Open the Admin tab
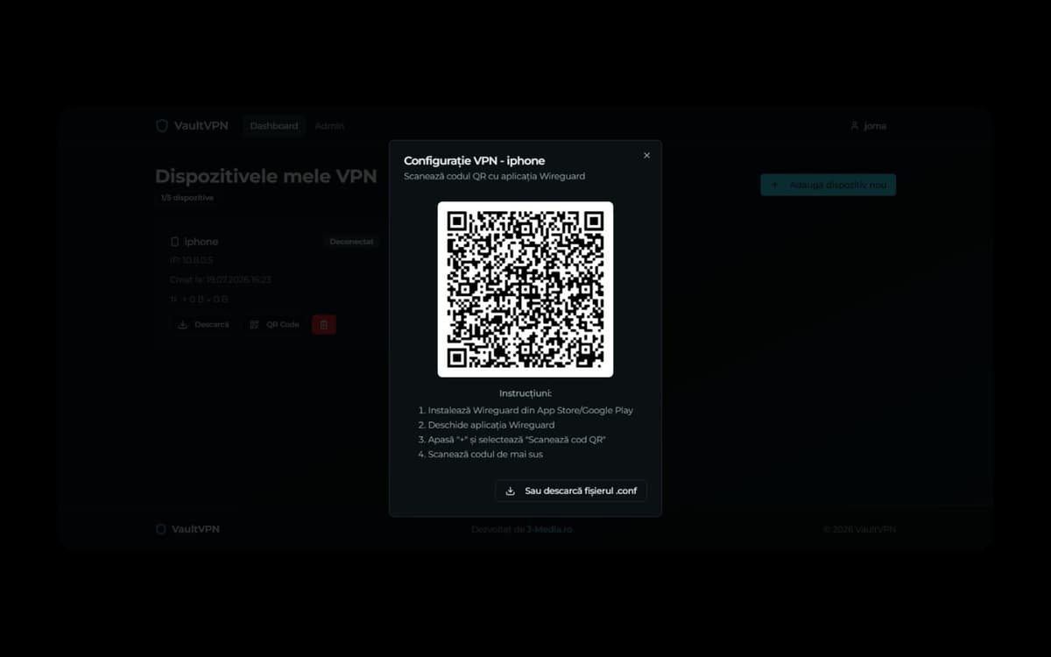 point(329,126)
